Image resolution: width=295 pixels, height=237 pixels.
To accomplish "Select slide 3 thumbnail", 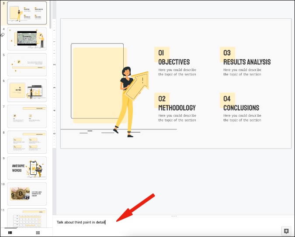I will point(27,13).
